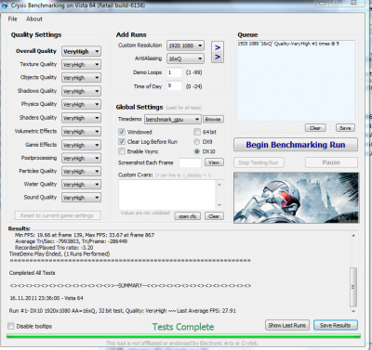The image size is (372, 350).
Task: Open the Timedemo benchmark_gpu dropdown
Action: pyautogui.click(x=173, y=119)
